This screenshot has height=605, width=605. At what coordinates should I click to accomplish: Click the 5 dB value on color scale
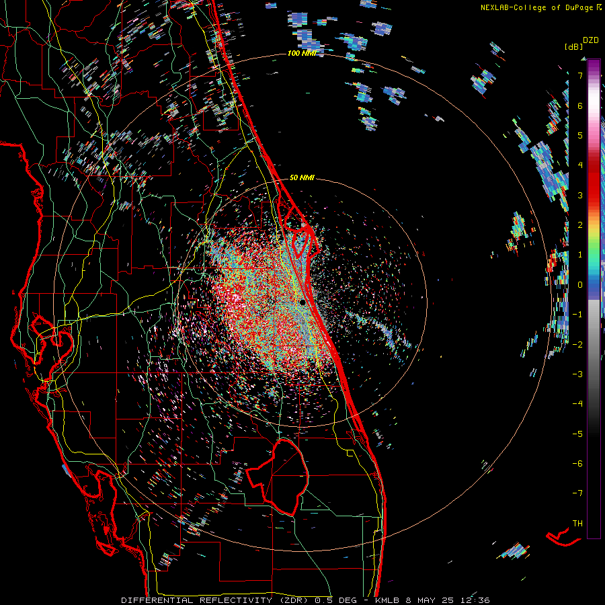(580, 135)
